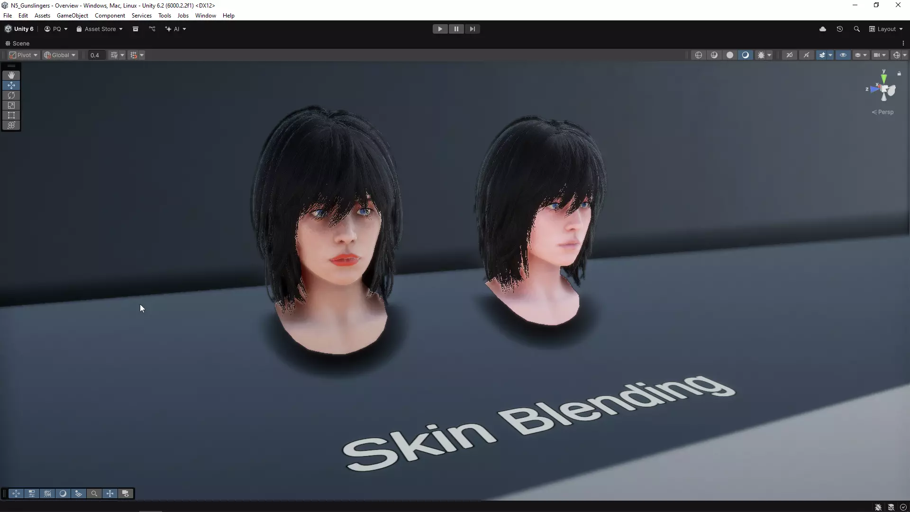This screenshot has height=512, width=910.
Task: Select the combined Transform tool
Action: (x=11, y=125)
